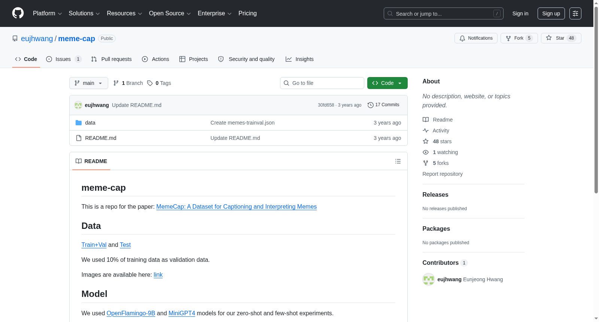Click the tag icon next to Tags
Image resolution: width=599 pixels, height=322 pixels.
[x=150, y=83]
